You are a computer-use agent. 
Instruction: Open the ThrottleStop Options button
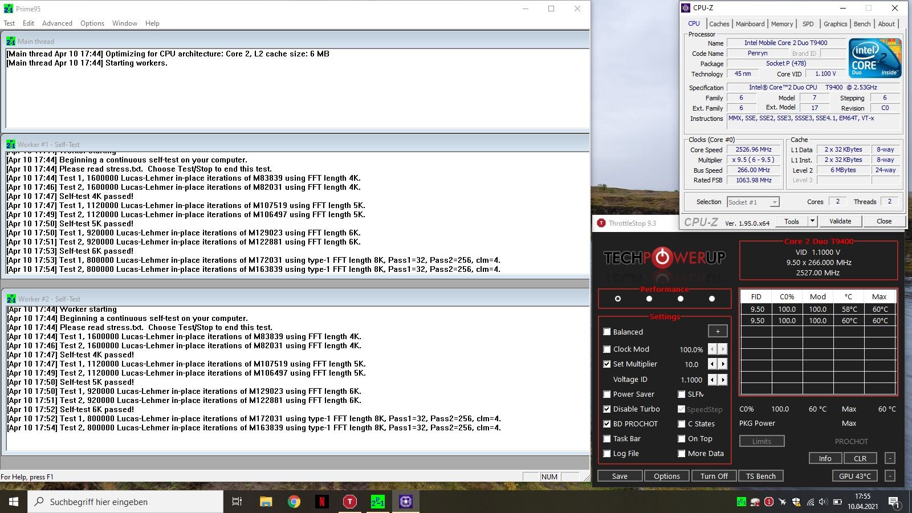667,476
